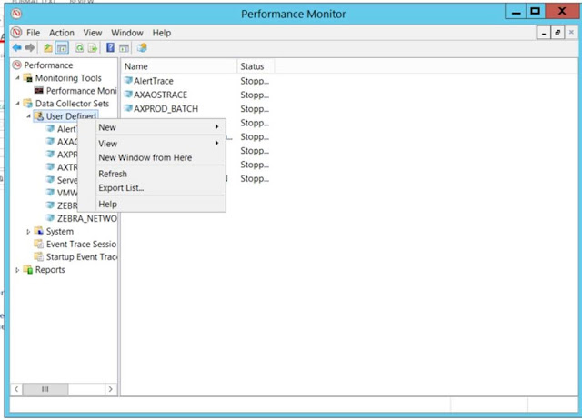Click the Export List toolbar icon
The width and height of the screenshot is (582, 420).
coord(93,48)
